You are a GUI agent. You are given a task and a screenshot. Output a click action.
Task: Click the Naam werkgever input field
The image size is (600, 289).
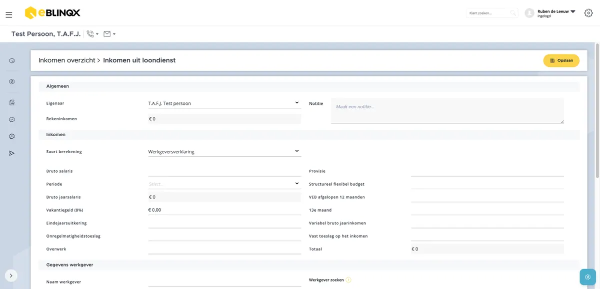[x=224, y=282]
